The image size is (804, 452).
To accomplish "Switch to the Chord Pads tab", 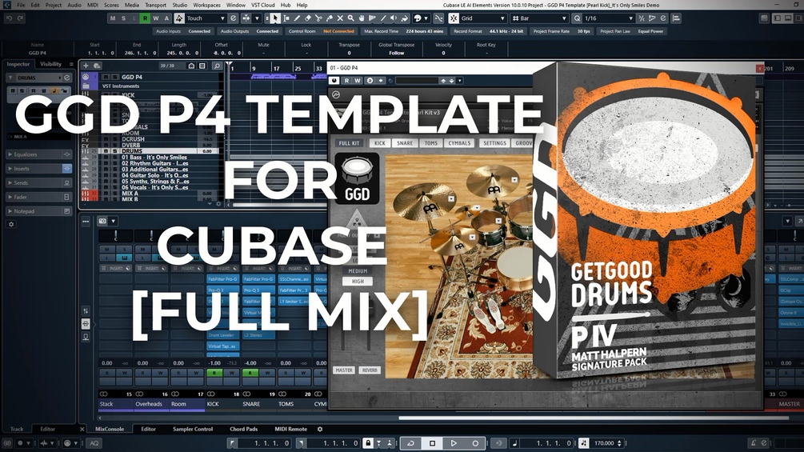I will click(x=243, y=429).
